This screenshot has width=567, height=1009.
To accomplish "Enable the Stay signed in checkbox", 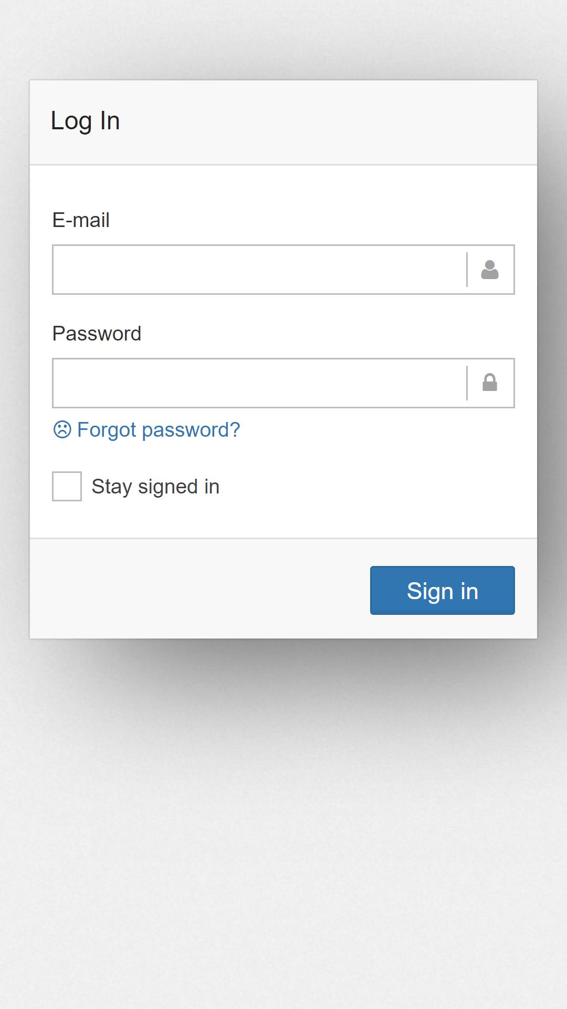I will pos(67,486).
